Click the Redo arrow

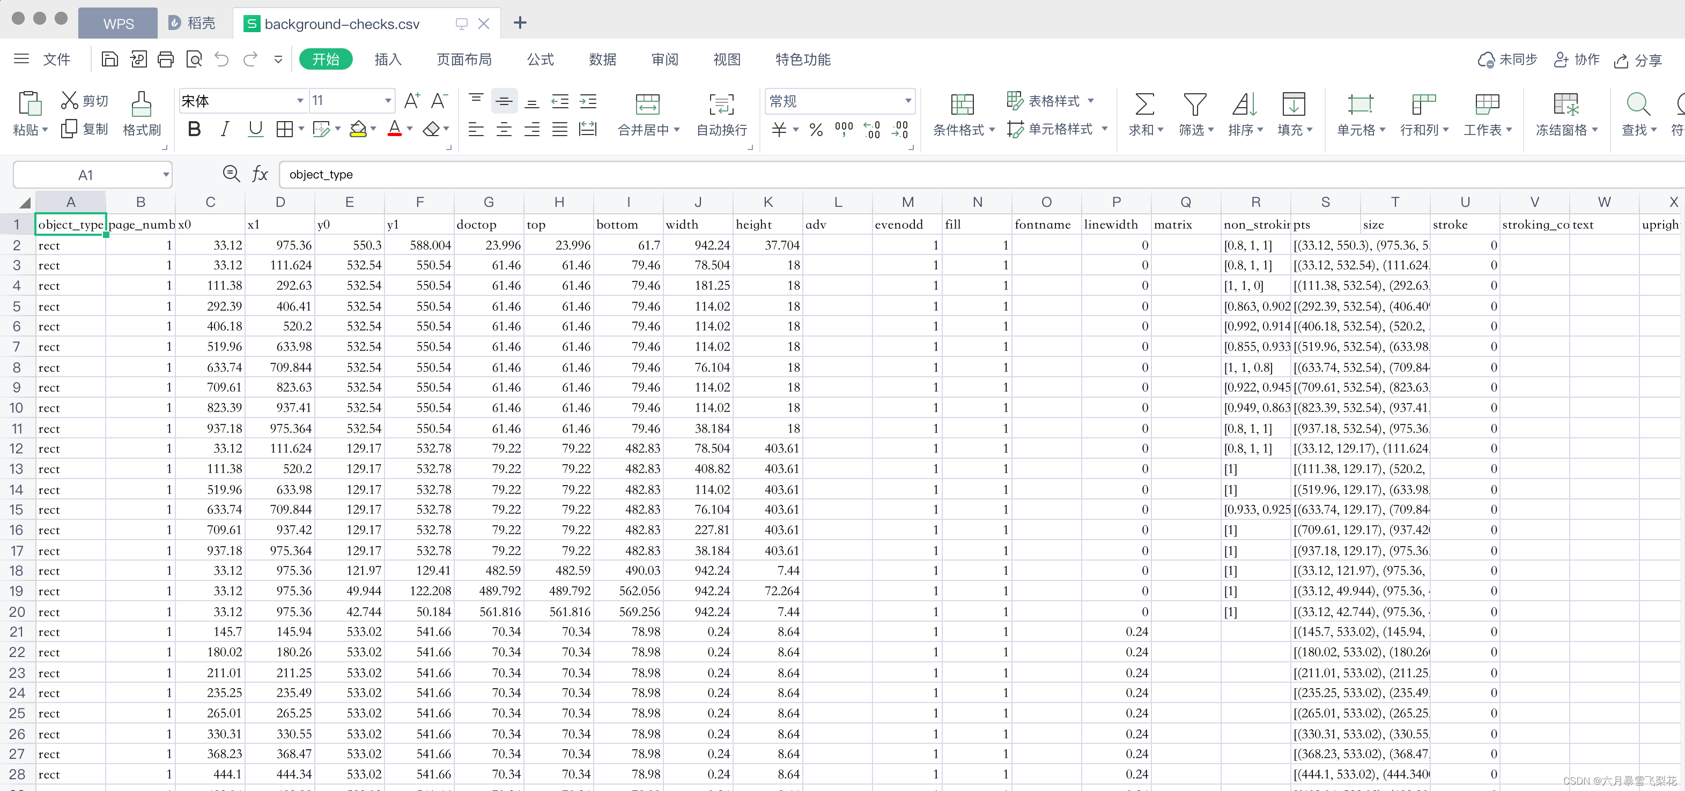[x=250, y=59]
